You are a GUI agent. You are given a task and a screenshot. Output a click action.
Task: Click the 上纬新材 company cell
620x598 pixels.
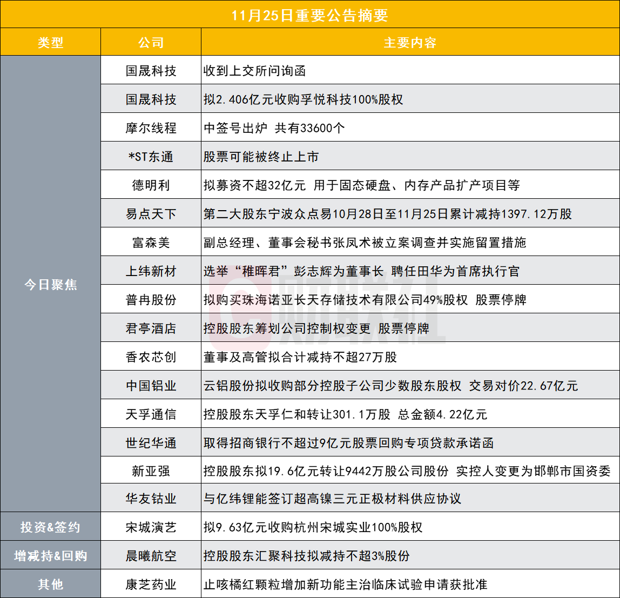tap(151, 271)
